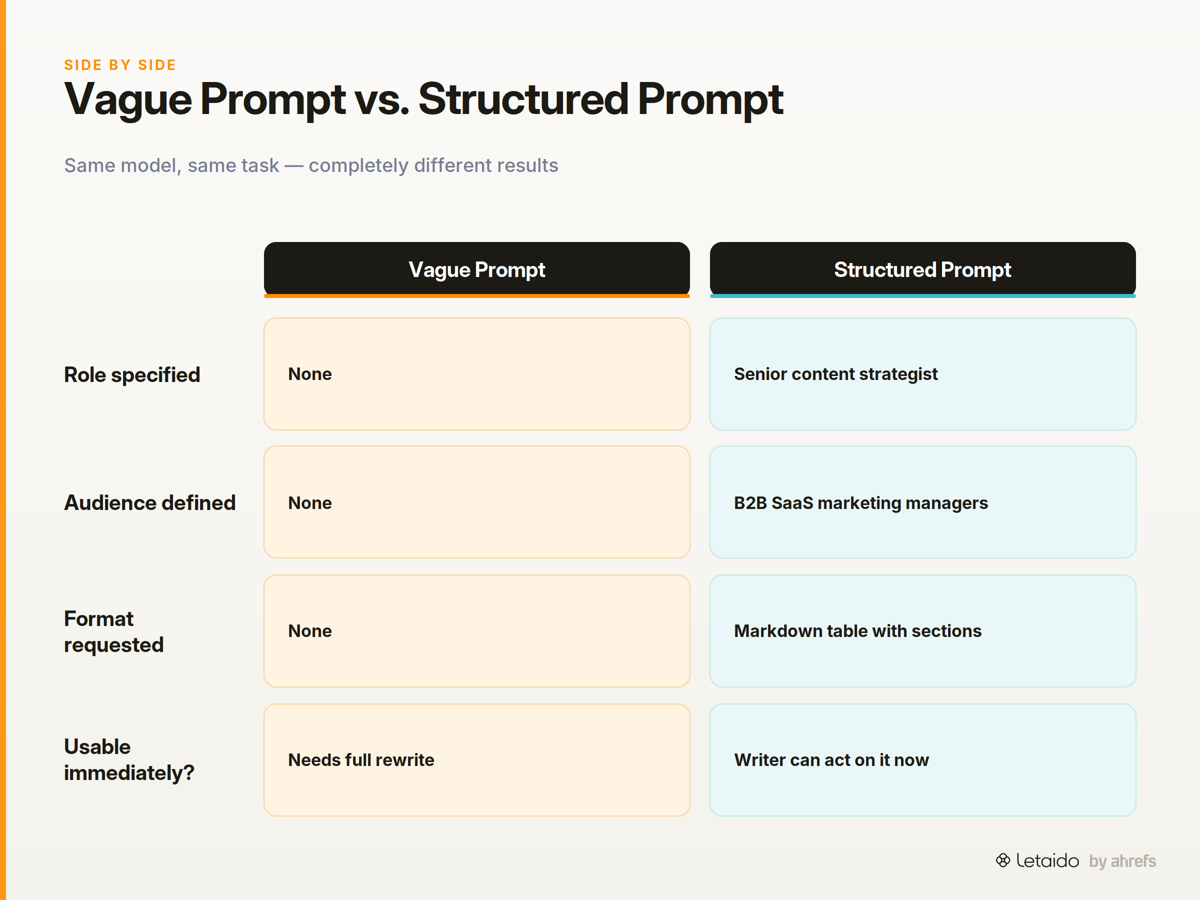Image resolution: width=1200 pixels, height=900 pixels.
Task: Click the 'Vague Prompt vs. Structured Prompt' title
Action: [x=423, y=100]
